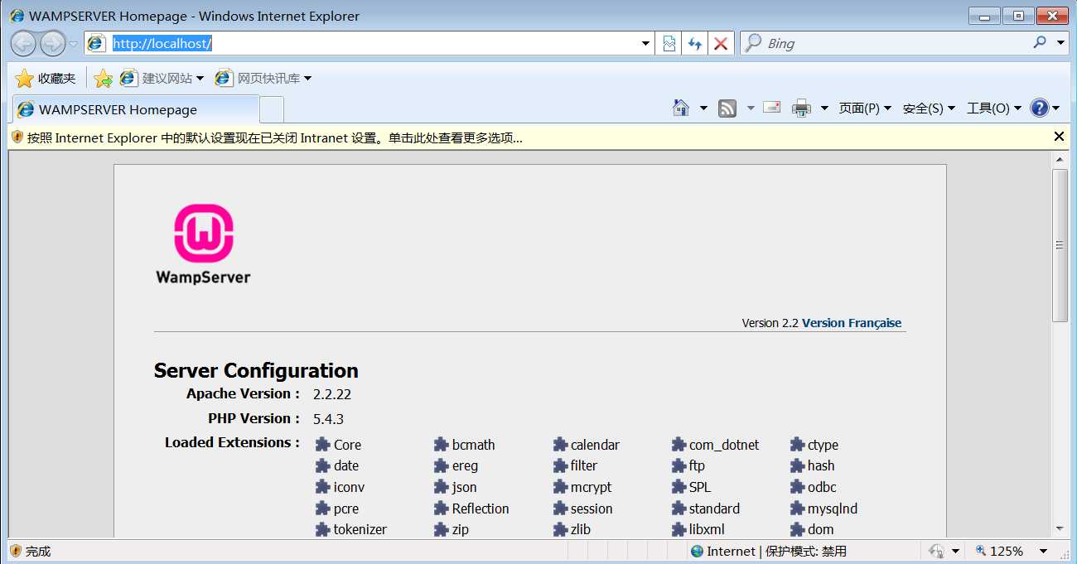Click the vertical scrollbar thumb

1060,245
